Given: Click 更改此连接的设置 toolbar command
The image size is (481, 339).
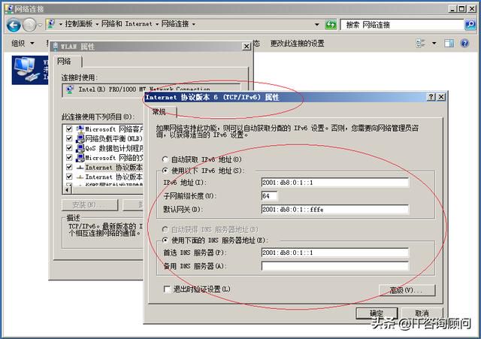Looking at the screenshot, I should [x=297, y=44].
